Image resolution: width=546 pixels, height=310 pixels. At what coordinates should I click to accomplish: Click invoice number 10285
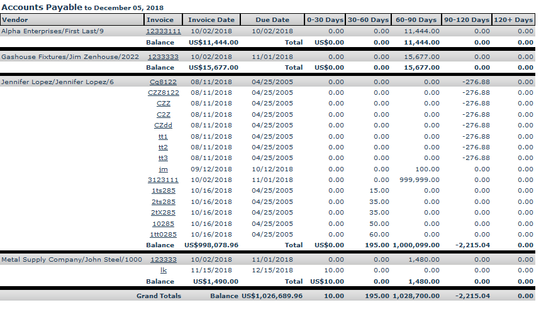point(163,223)
